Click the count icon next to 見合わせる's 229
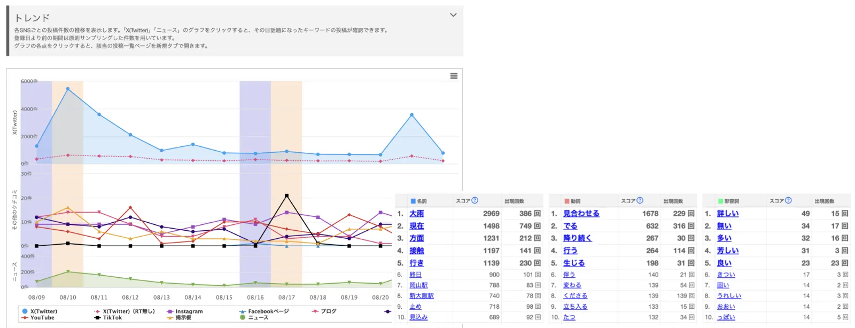Image resolution: width=855 pixels, height=328 pixels. pos(691,214)
